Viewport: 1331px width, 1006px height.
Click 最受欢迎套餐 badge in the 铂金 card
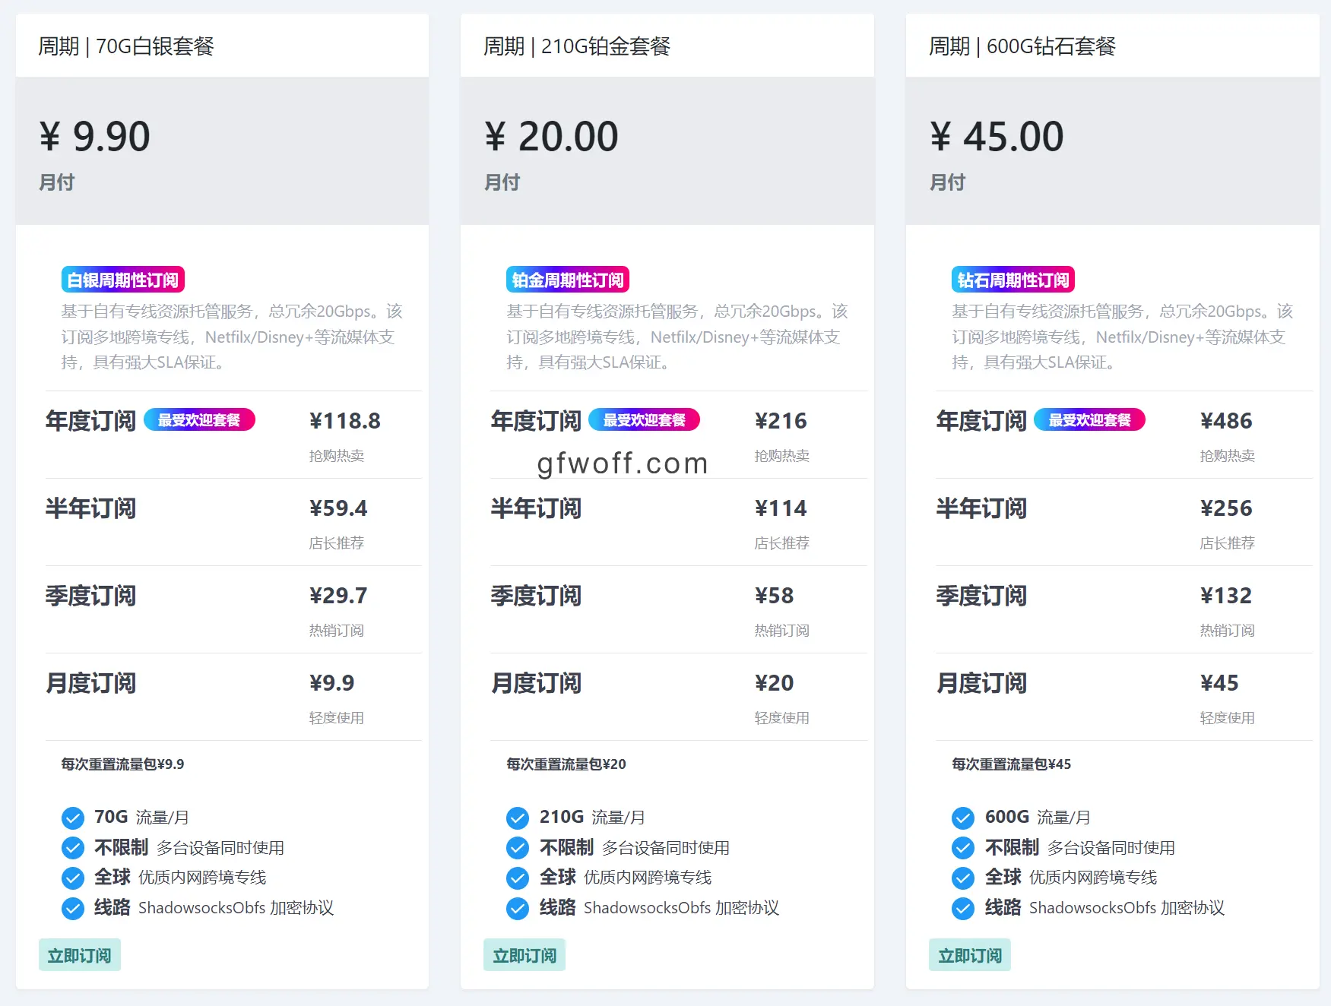[x=645, y=420]
